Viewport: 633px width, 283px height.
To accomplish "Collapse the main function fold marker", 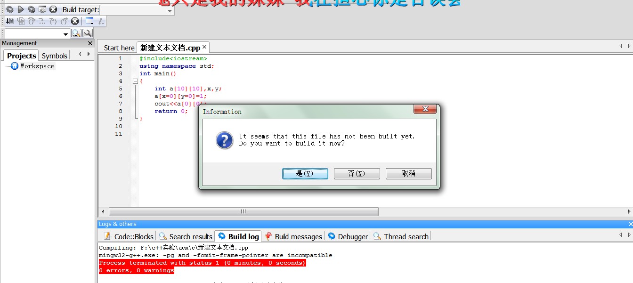I will [x=136, y=81].
